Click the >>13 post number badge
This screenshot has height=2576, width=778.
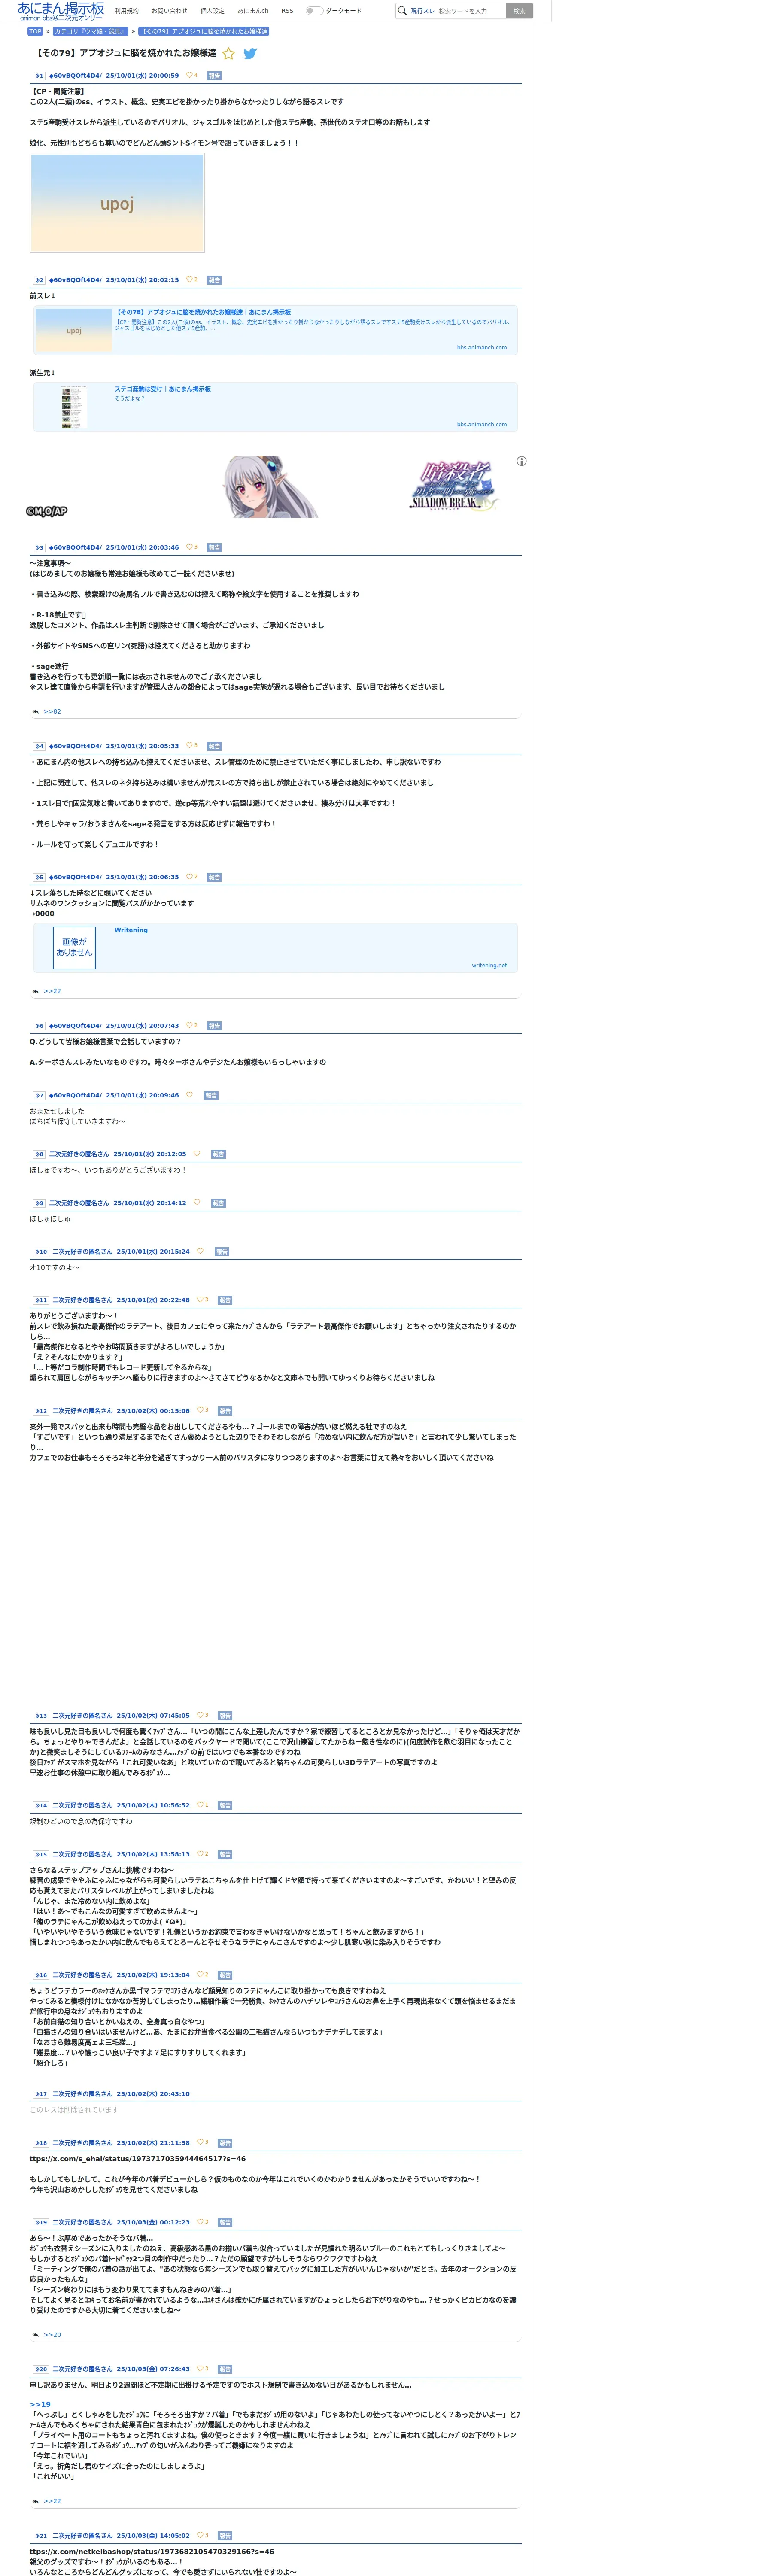click(x=41, y=1716)
